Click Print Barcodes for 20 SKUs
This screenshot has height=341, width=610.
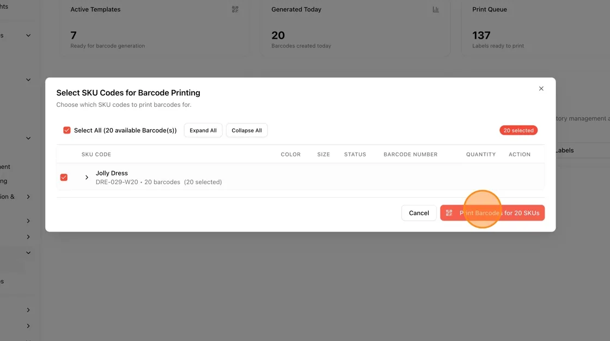click(492, 213)
